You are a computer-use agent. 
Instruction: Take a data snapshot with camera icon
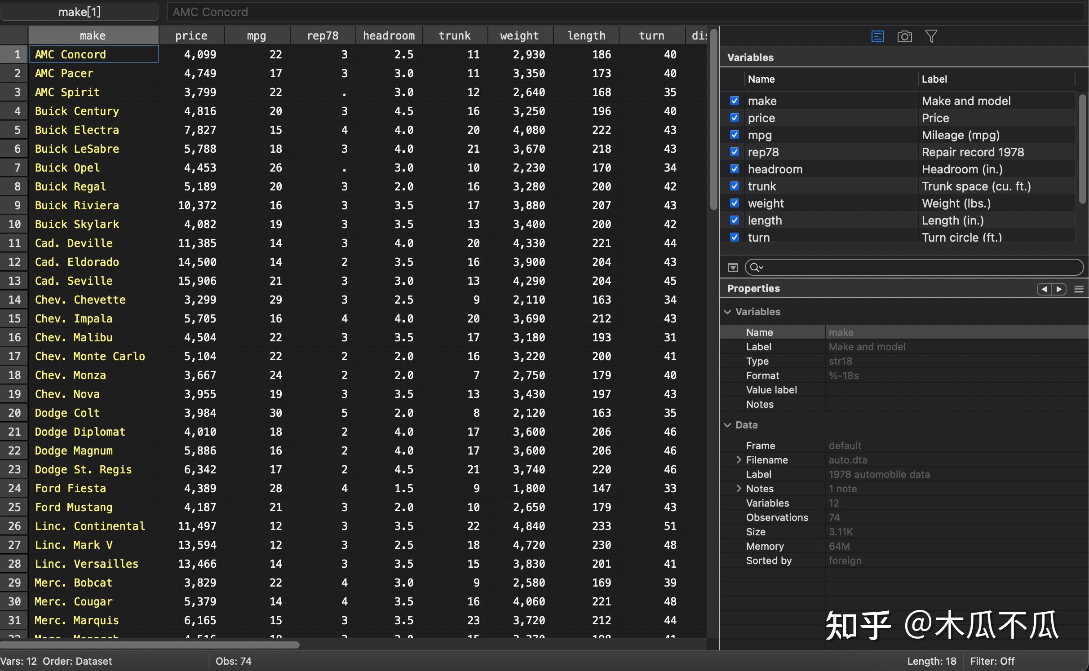pos(904,36)
